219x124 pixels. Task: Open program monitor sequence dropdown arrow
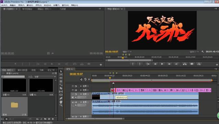click(122, 9)
